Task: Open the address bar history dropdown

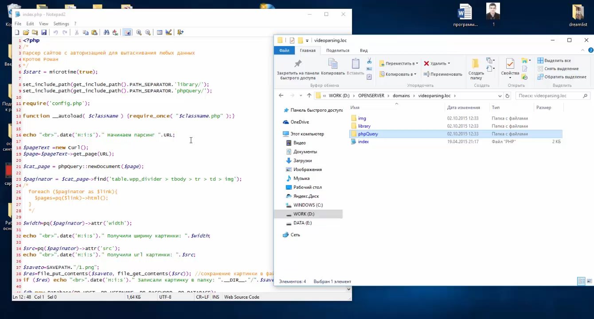Action: pos(500,96)
